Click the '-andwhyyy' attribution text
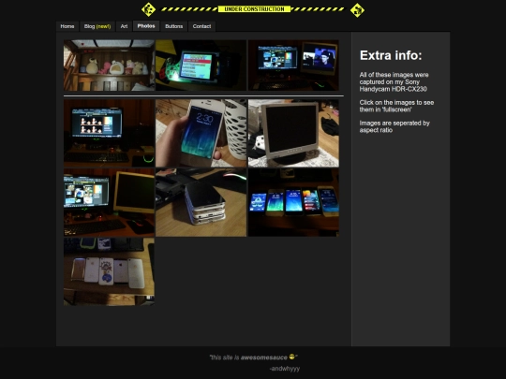 (x=285, y=369)
